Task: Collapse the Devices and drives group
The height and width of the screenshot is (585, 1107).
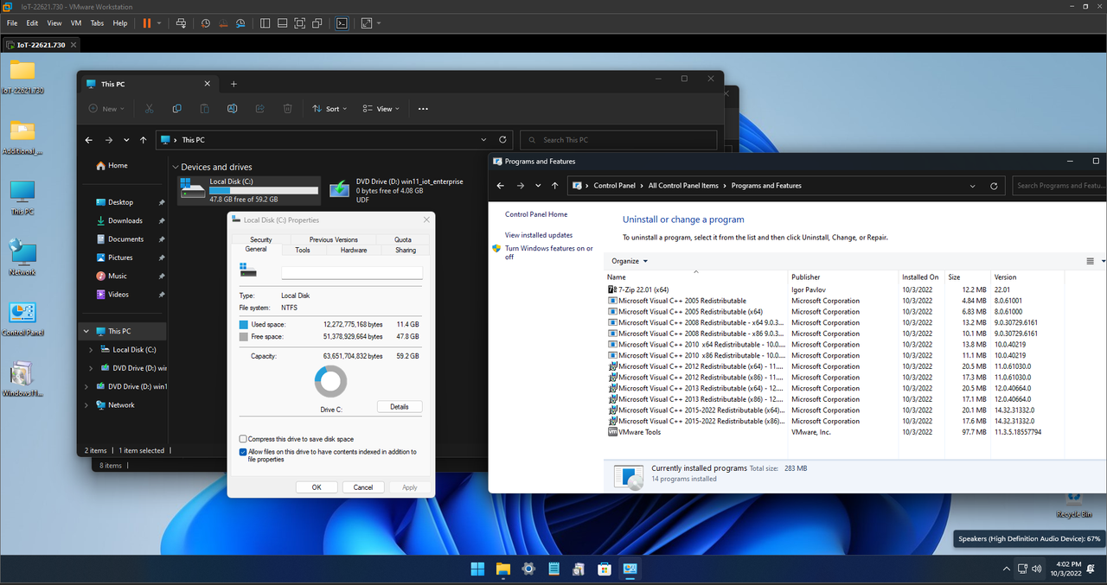Action: click(x=176, y=167)
